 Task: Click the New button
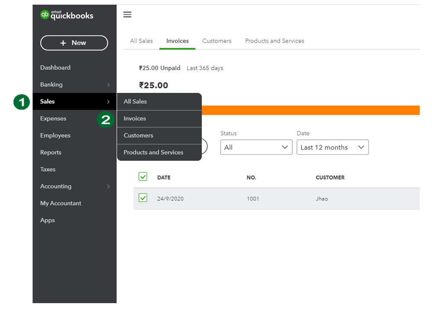(x=74, y=43)
